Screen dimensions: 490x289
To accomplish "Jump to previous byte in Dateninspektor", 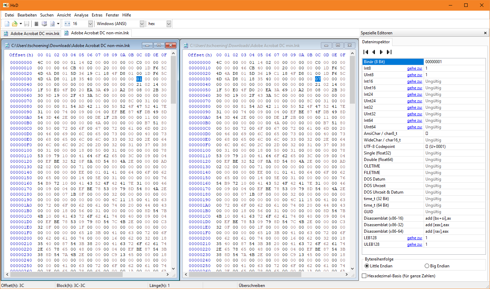I will point(374,52).
